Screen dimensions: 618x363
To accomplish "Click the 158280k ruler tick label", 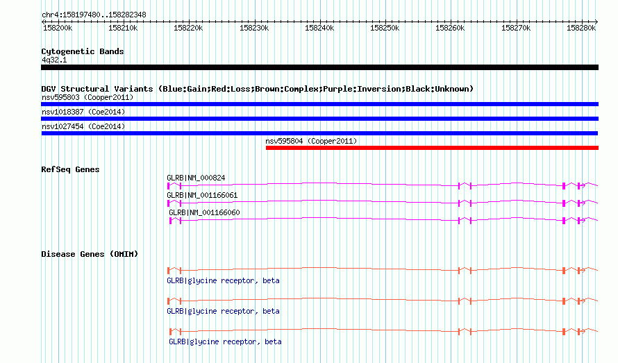I will pos(581,28).
